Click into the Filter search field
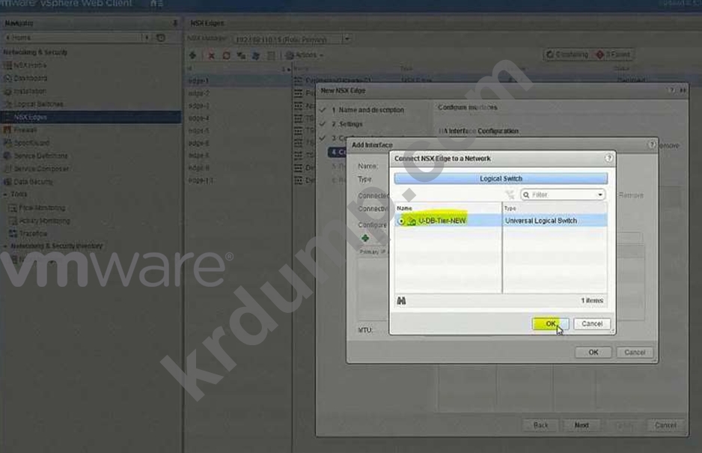Screen dimensions: 702x453 pos(562,195)
